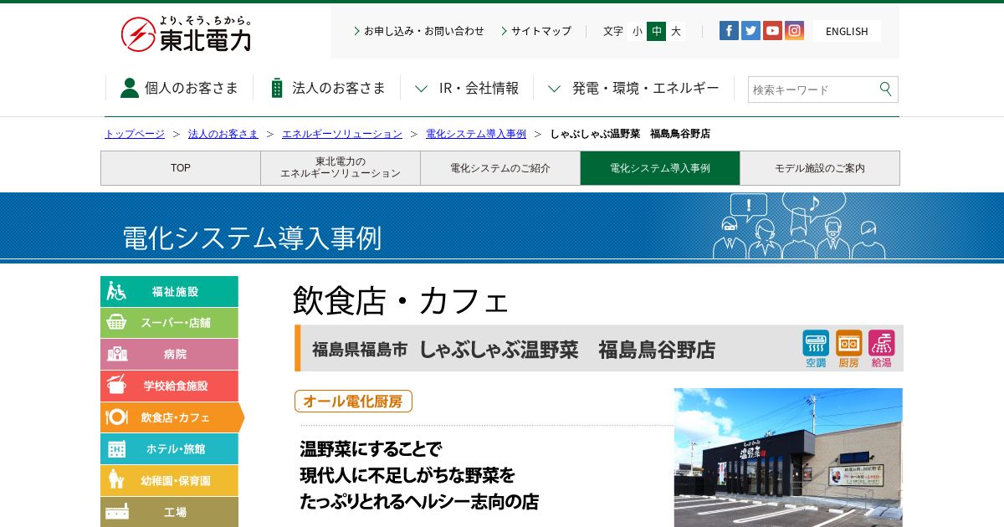Click the basket icon for スーパー・店舗

(116, 322)
